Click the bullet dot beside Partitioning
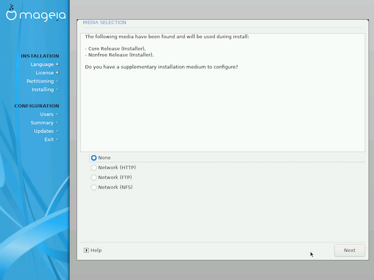 [x=57, y=81]
